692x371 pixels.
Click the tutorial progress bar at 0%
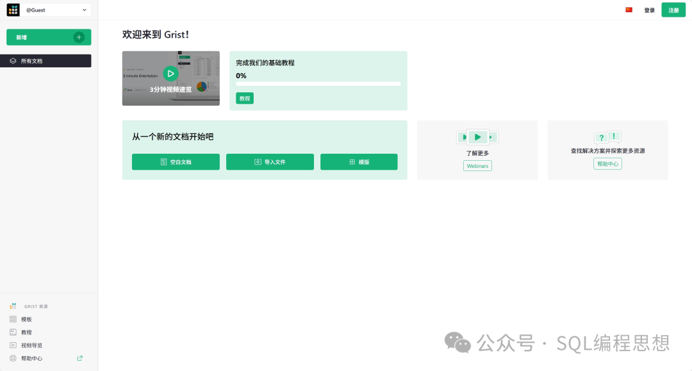(x=318, y=84)
